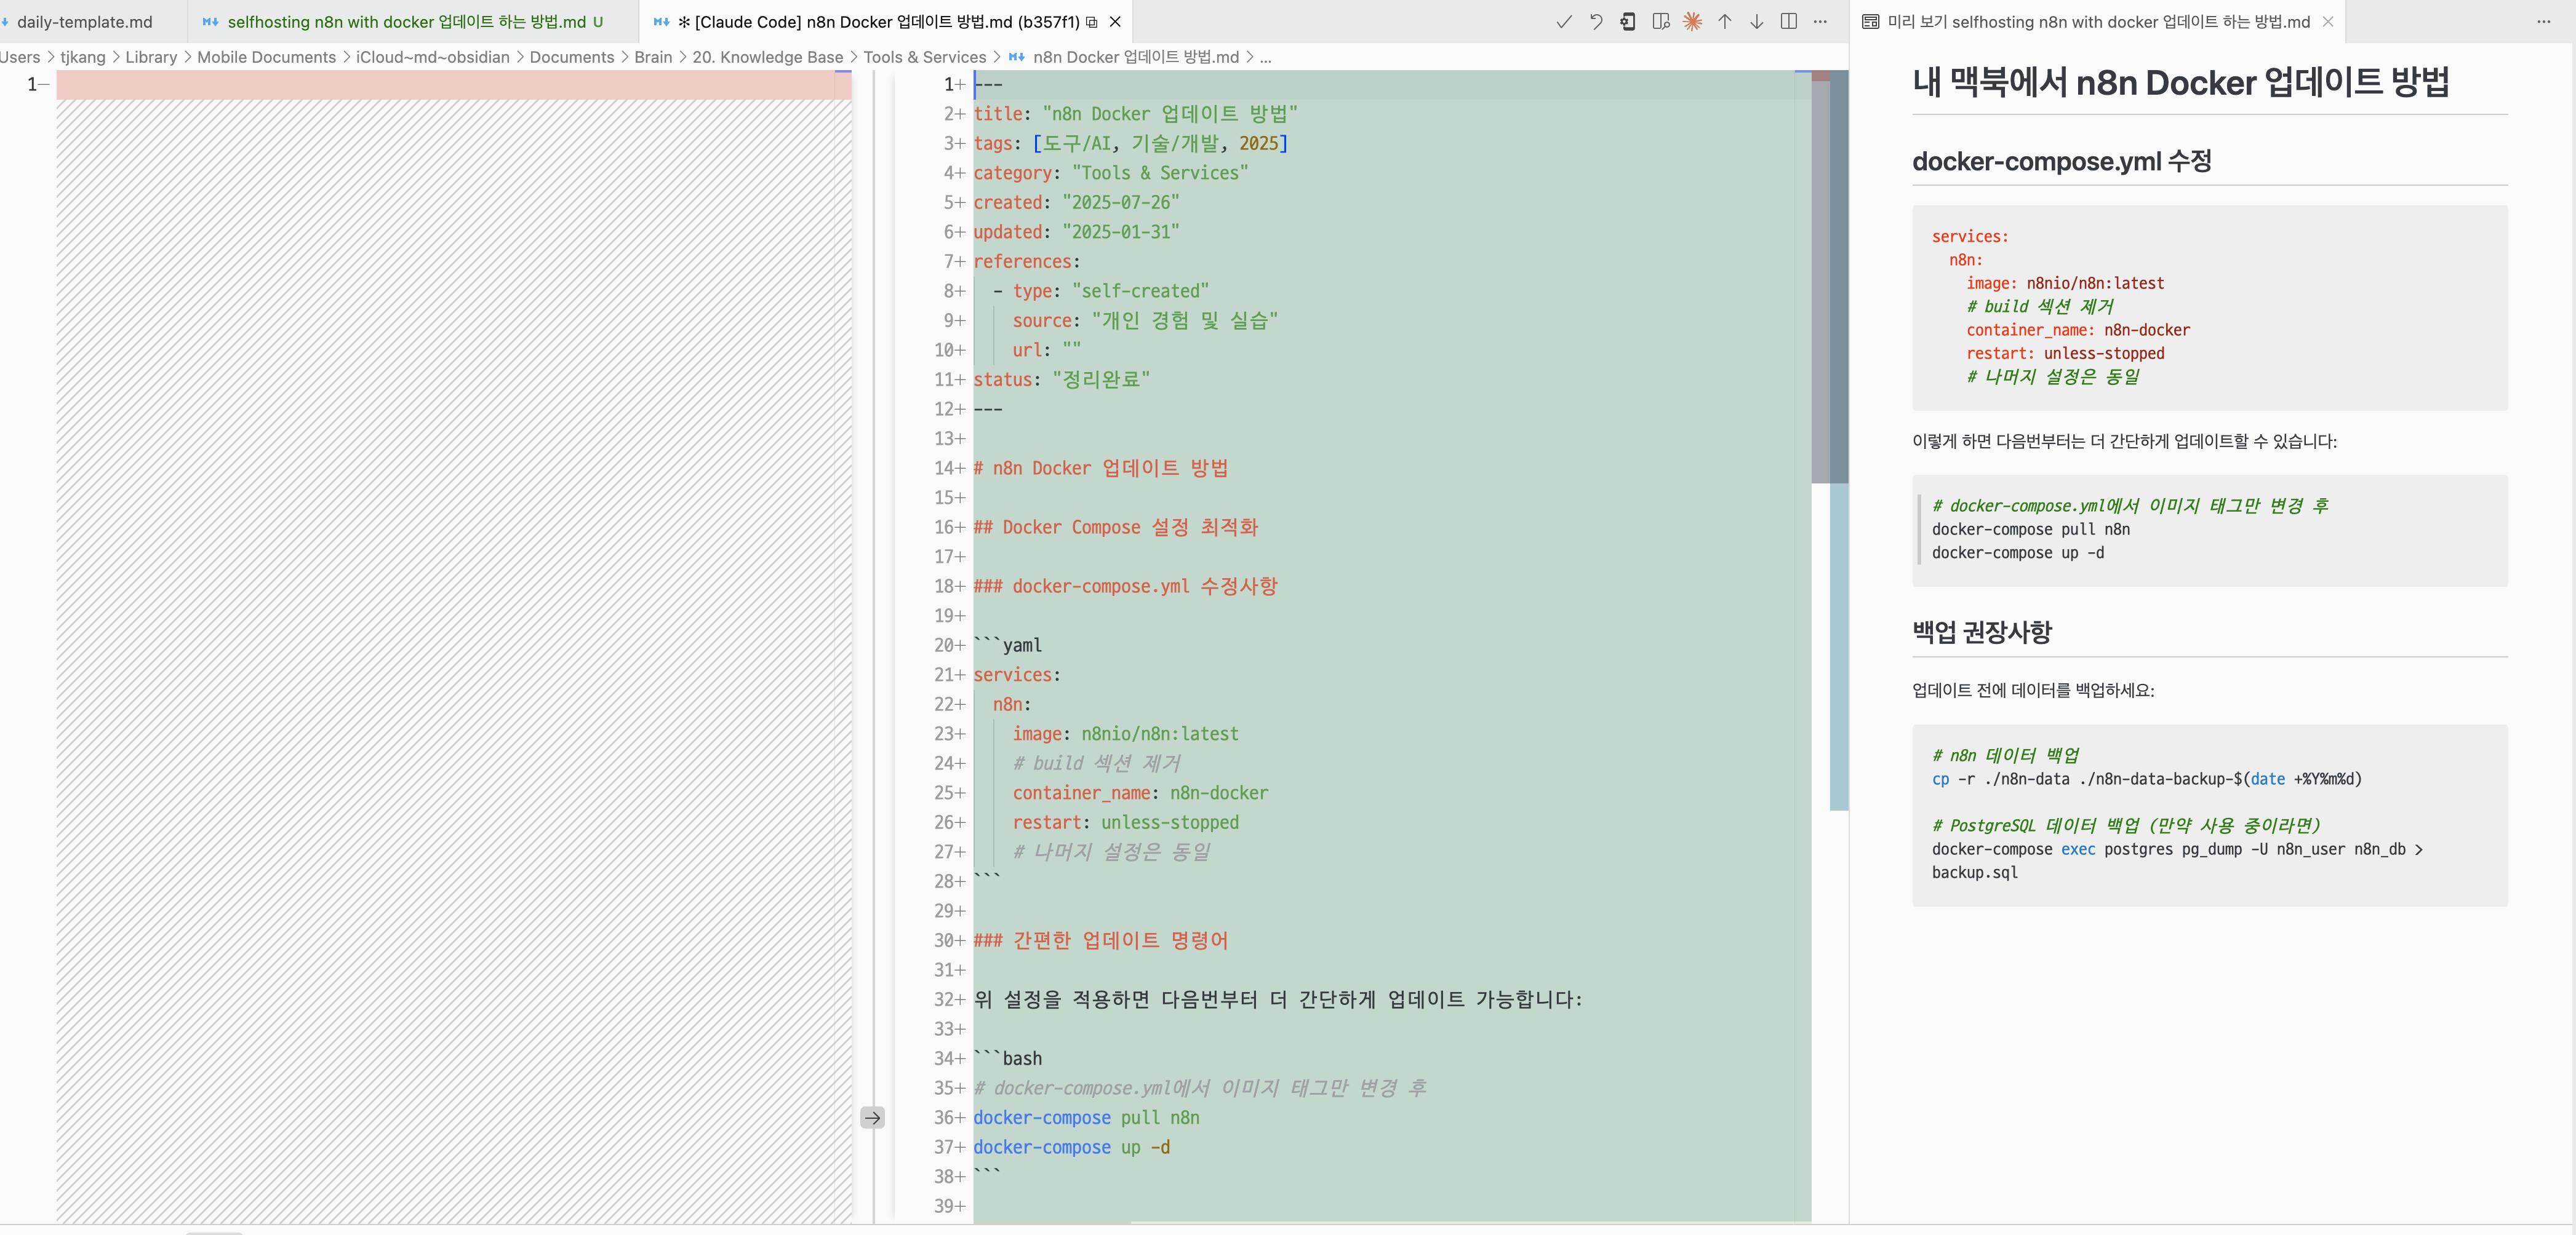Click the created "2025-07-26" line
Viewport: 2576px width, 1235px height.
coord(1076,202)
